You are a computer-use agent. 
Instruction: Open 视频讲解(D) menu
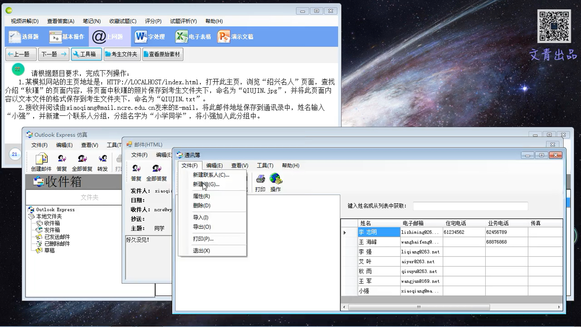click(x=25, y=21)
